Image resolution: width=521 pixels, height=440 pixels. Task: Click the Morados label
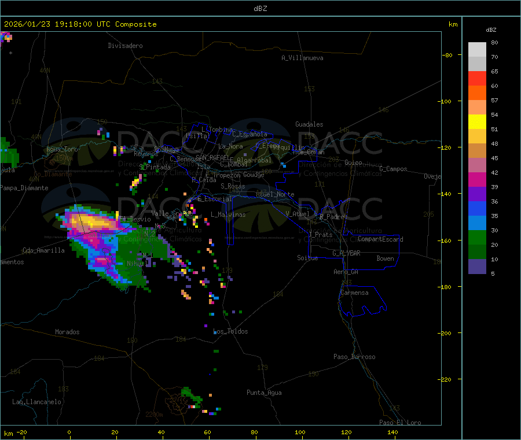pyautogui.click(x=67, y=332)
